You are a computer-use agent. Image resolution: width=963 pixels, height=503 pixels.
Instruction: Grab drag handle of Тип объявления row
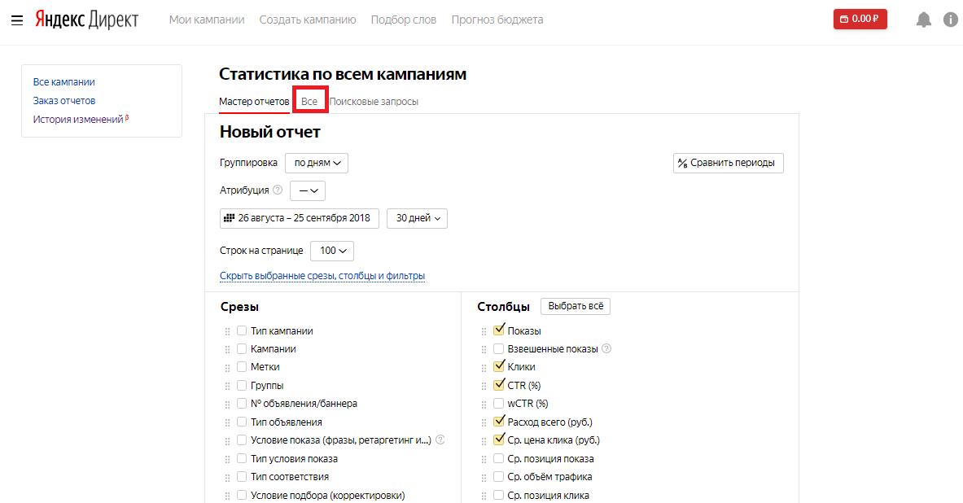point(227,422)
